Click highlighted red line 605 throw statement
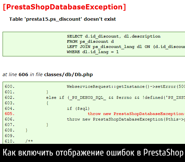Image resolution: width=185 pixels, height=162 pixels. click(x=95, y=114)
